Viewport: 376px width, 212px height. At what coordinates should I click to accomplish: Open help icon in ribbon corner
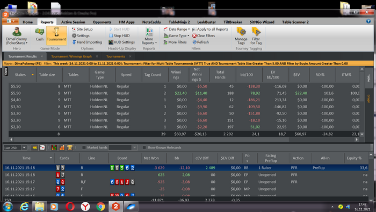click(x=368, y=21)
